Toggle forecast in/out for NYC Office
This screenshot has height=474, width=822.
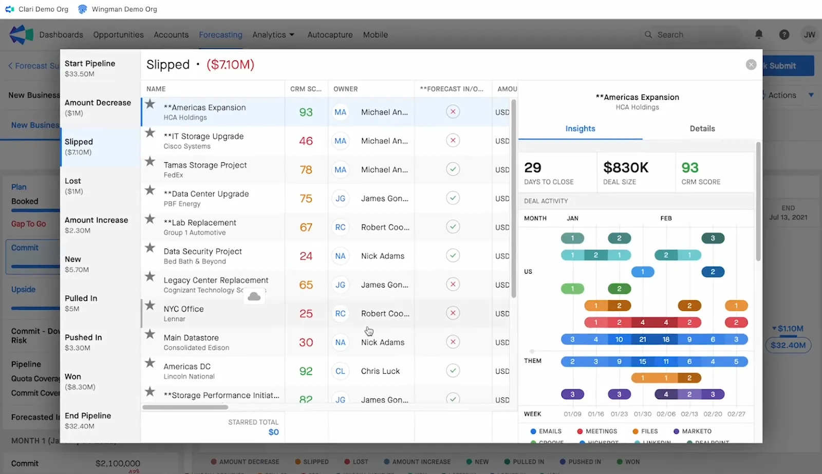click(453, 313)
